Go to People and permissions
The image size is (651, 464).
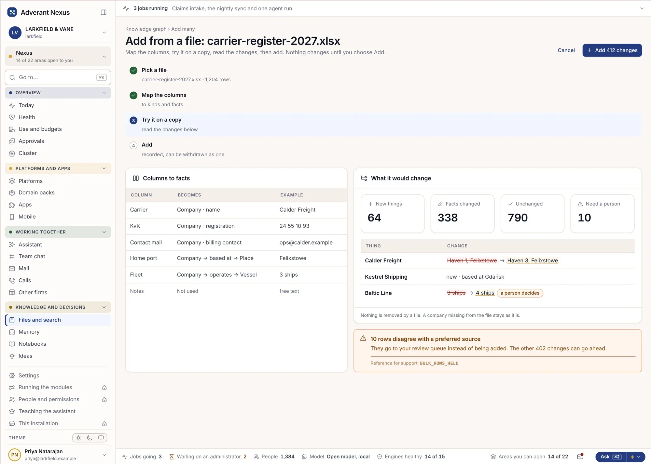58,400
